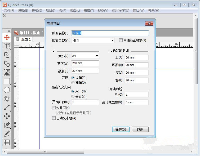
Task: Select the Rectangle Box tool
Action: (7, 81)
